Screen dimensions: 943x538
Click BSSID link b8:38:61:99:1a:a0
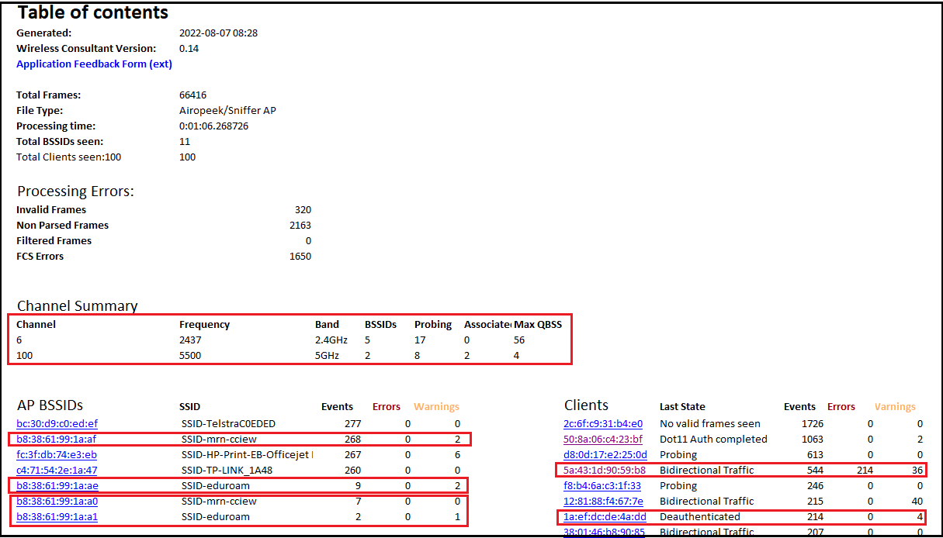[x=57, y=501]
